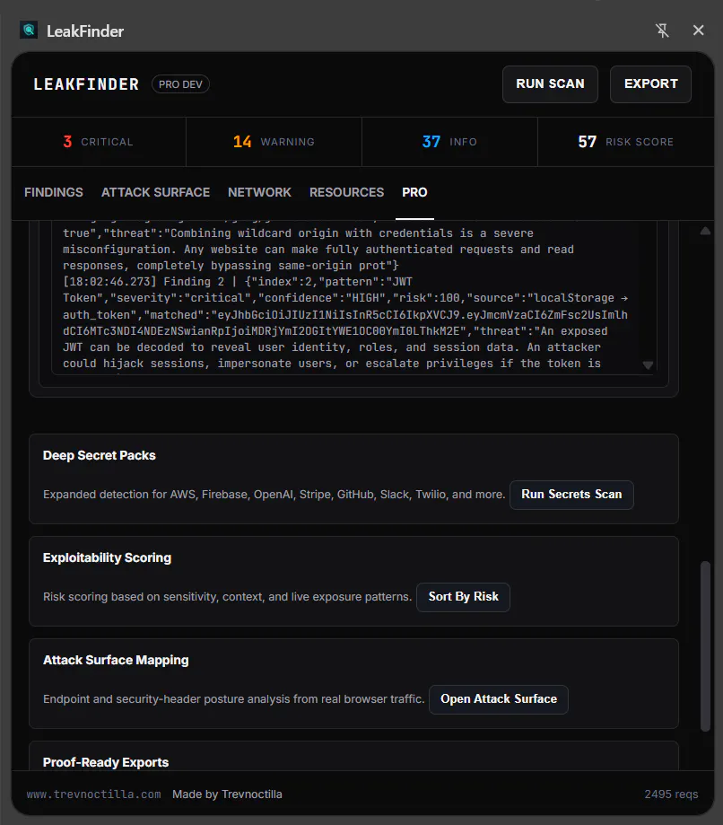Show the RESOURCES tab
This screenshot has width=723, height=825.
pyautogui.click(x=346, y=193)
